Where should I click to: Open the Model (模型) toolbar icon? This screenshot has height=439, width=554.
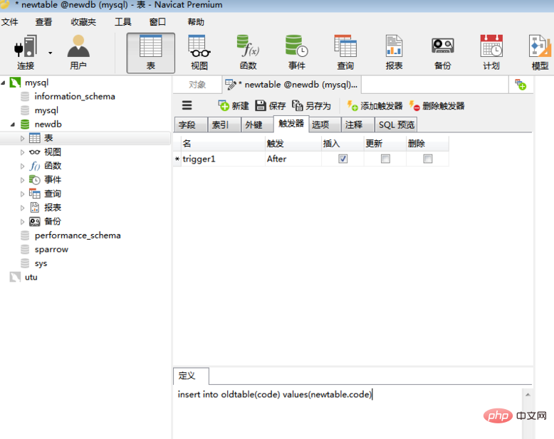point(540,53)
